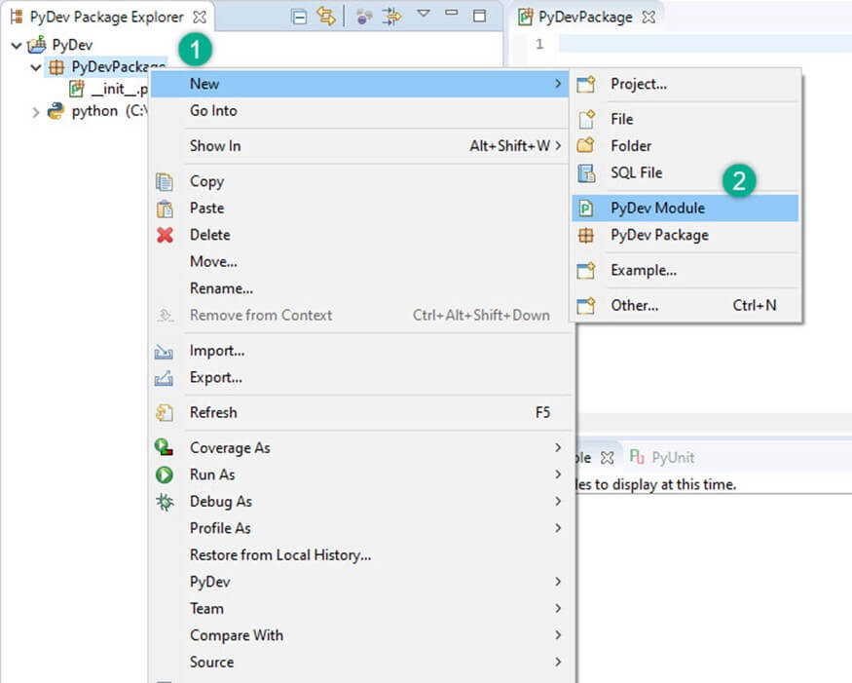This screenshot has width=852, height=683.
Task: Click the SQL File option
Action: (636, 172)
